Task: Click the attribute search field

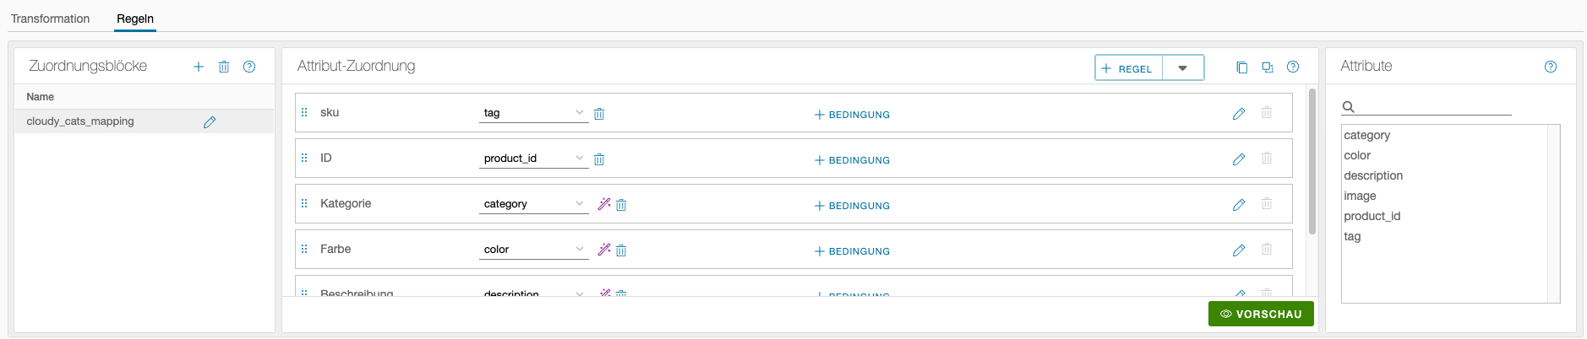Action: (1434, 107)
